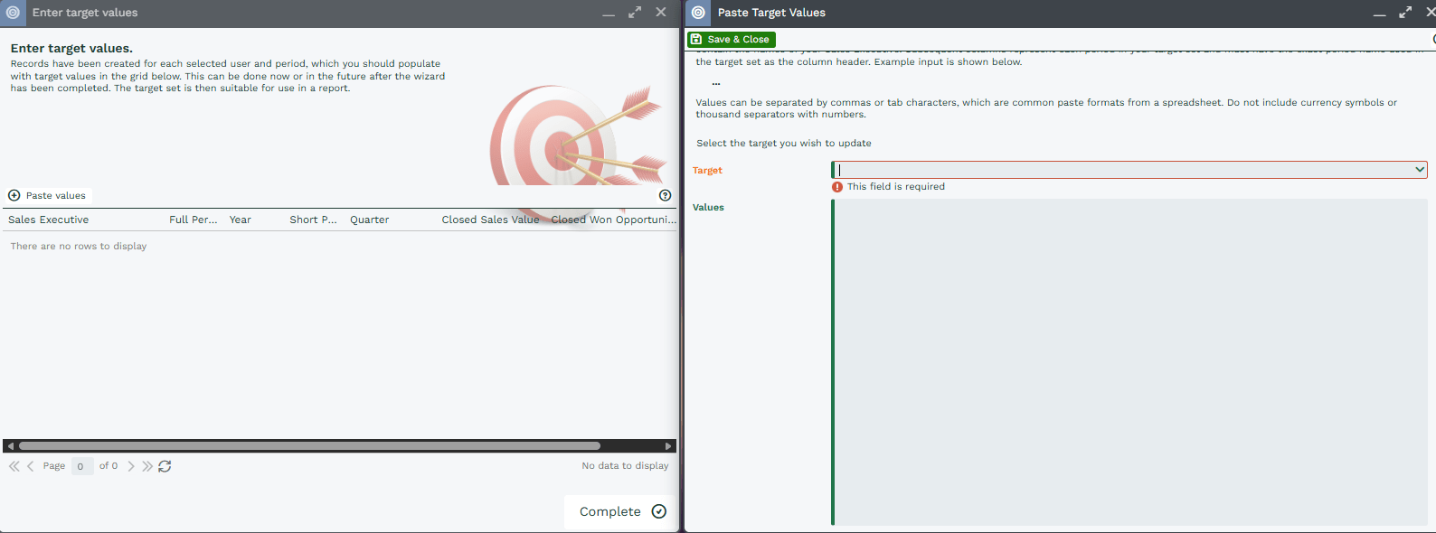Go to the first page of the grid

[x=14, y=466]
